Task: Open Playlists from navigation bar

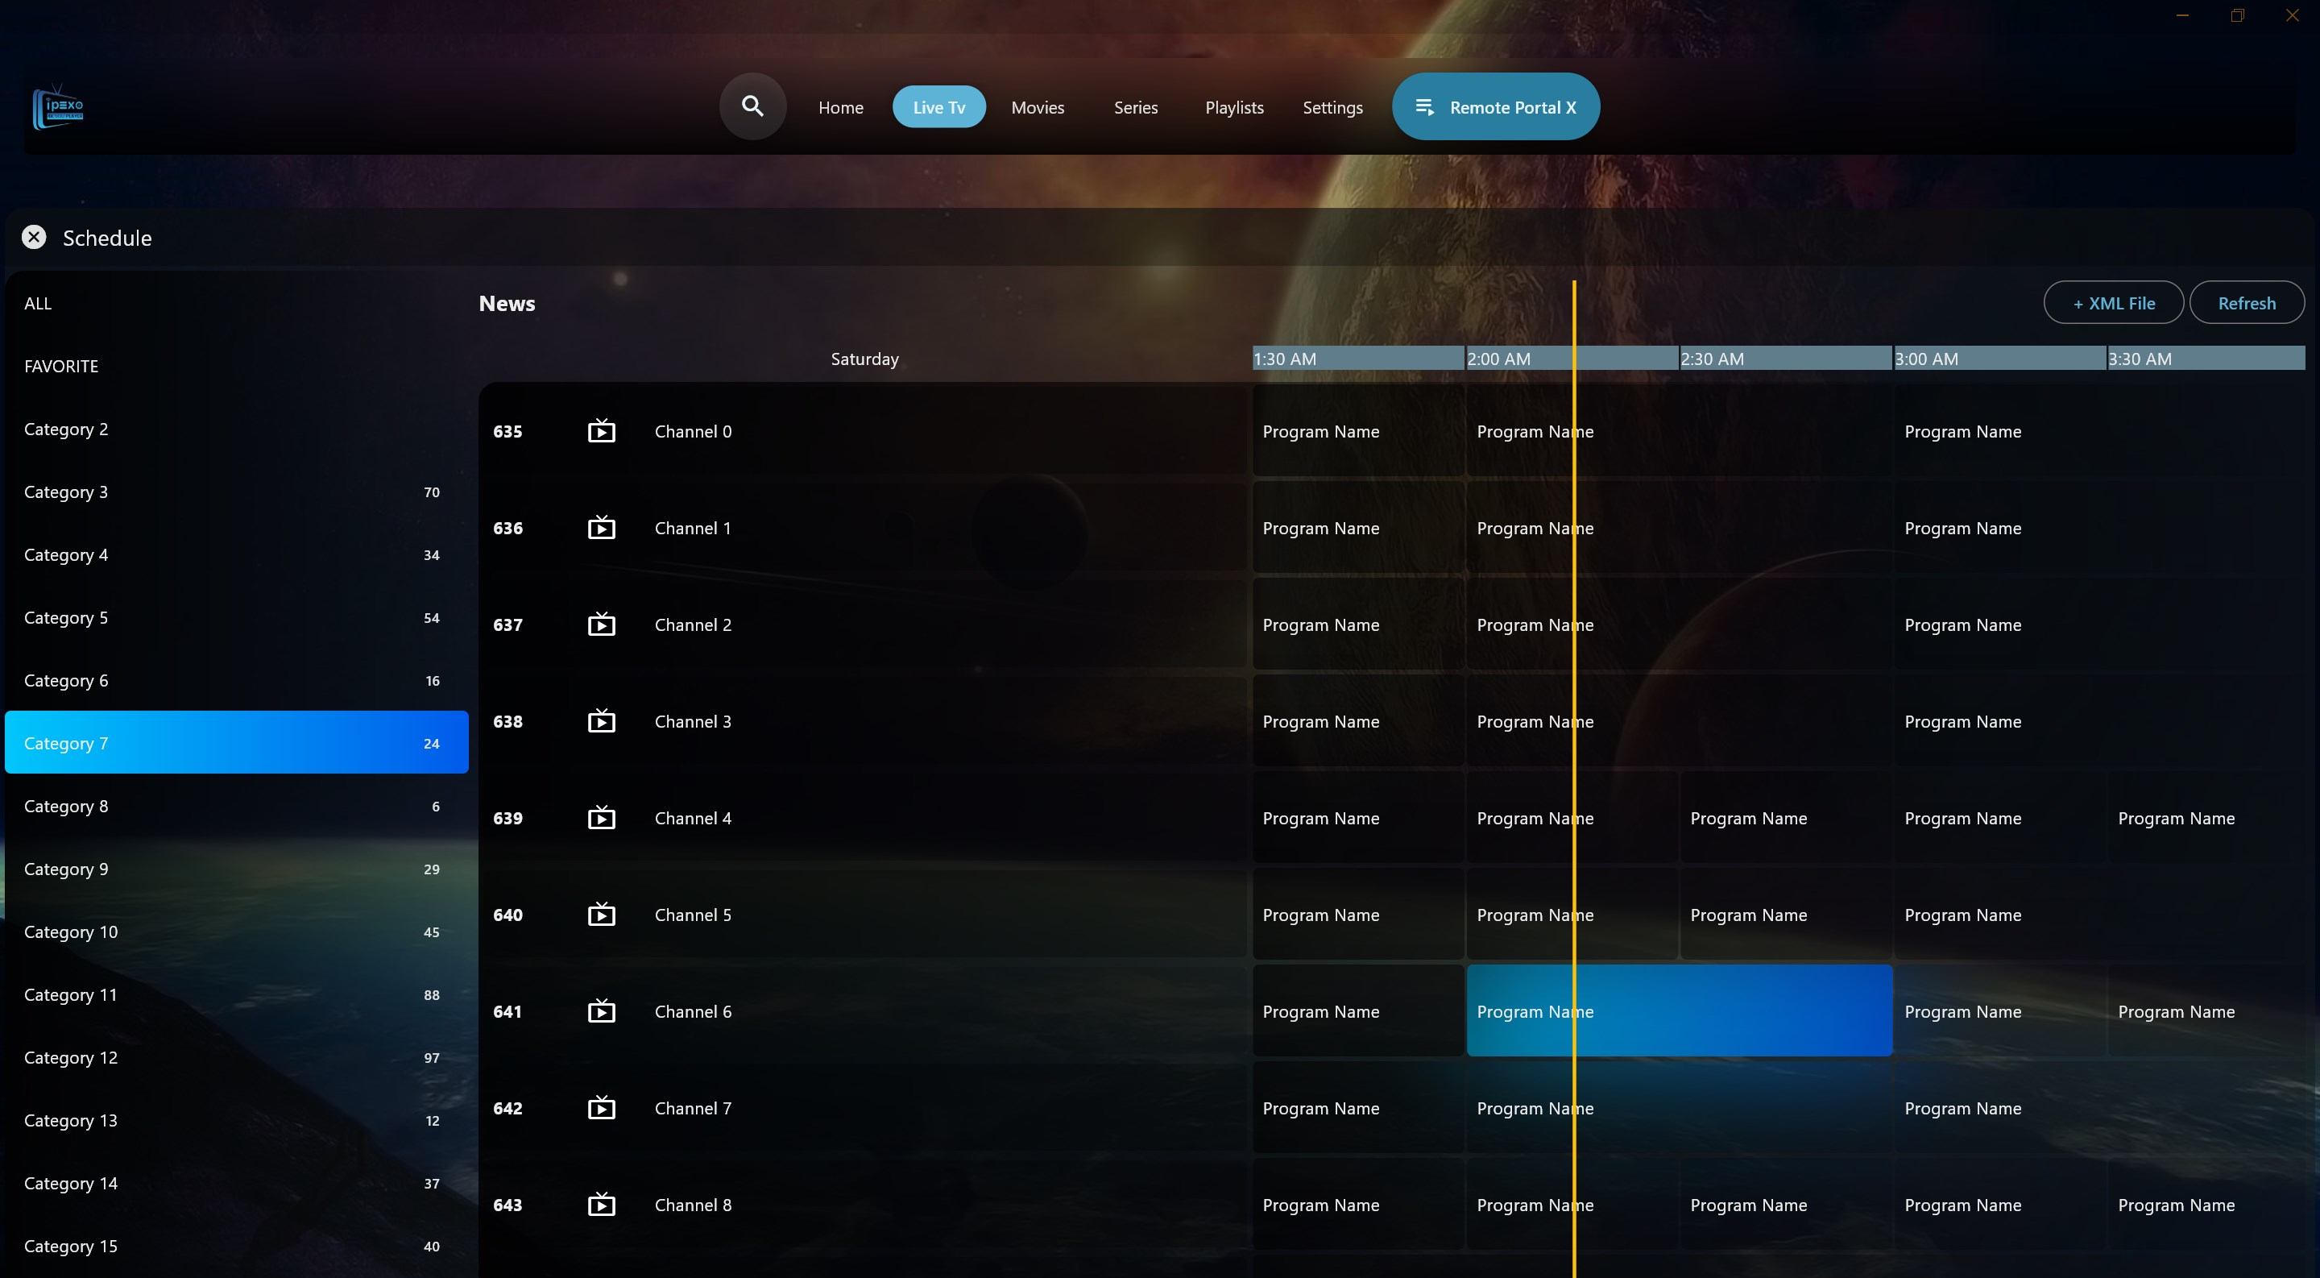Action: [1235, 106]
